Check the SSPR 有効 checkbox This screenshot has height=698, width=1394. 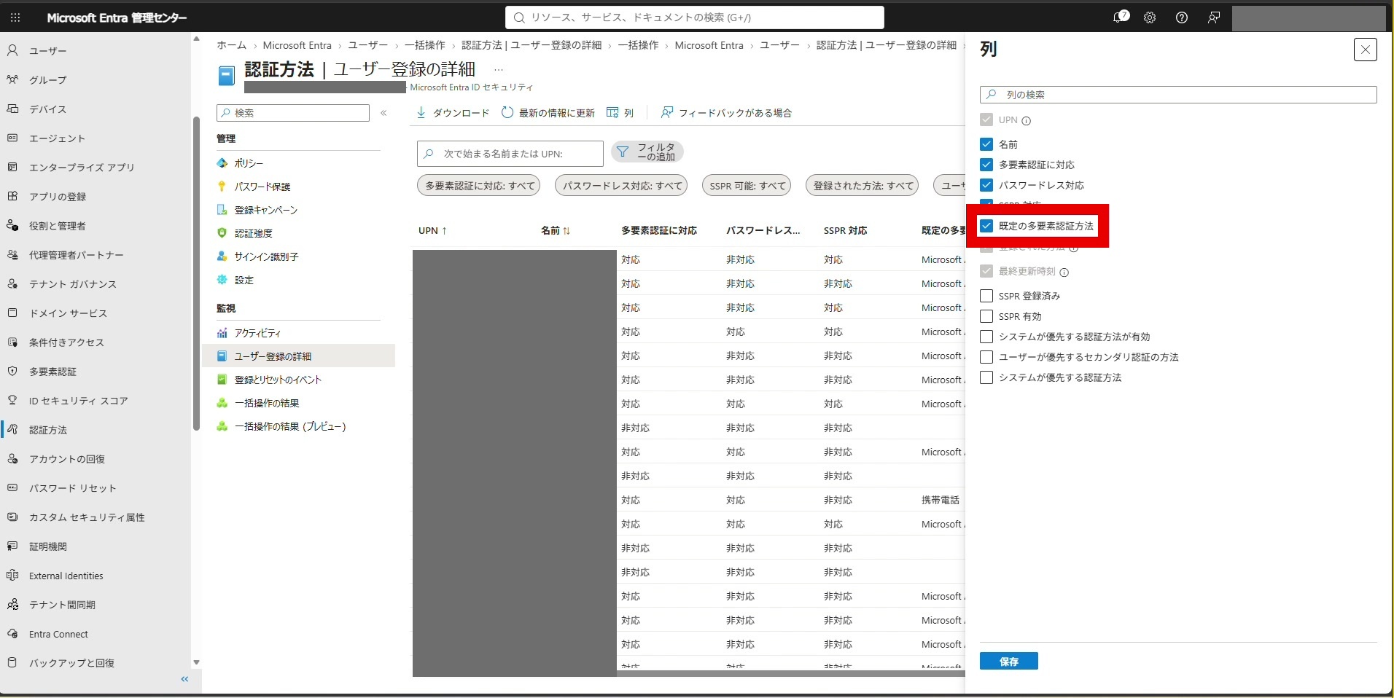pyautogui.click(x=986, y=316)
